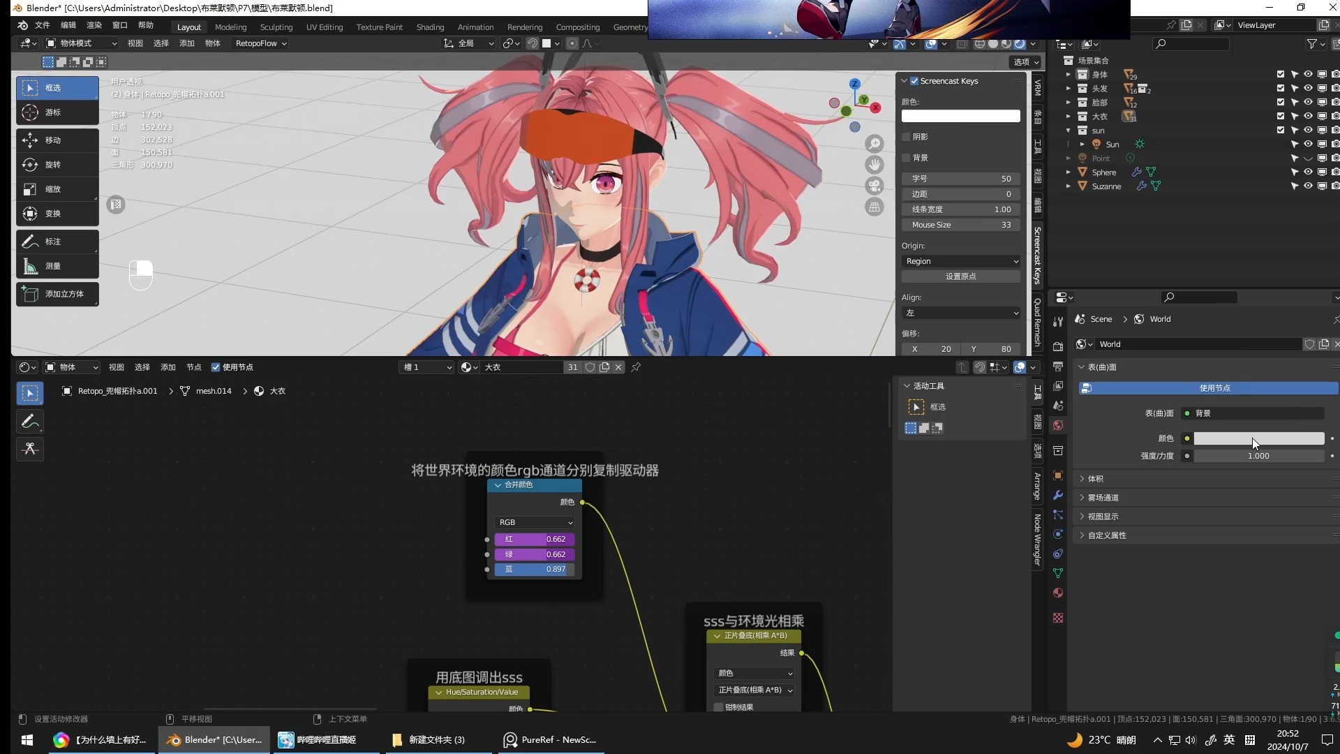Screen dimensions: 1340x754
Task: Toggle viewport eye for 身体 collection
Action: tap(1308, 75)
